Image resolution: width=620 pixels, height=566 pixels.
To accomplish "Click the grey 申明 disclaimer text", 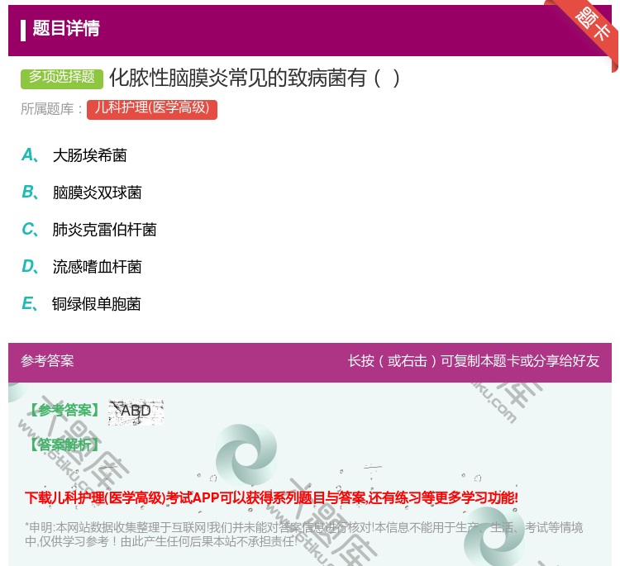I will click(x=303, y=534).
